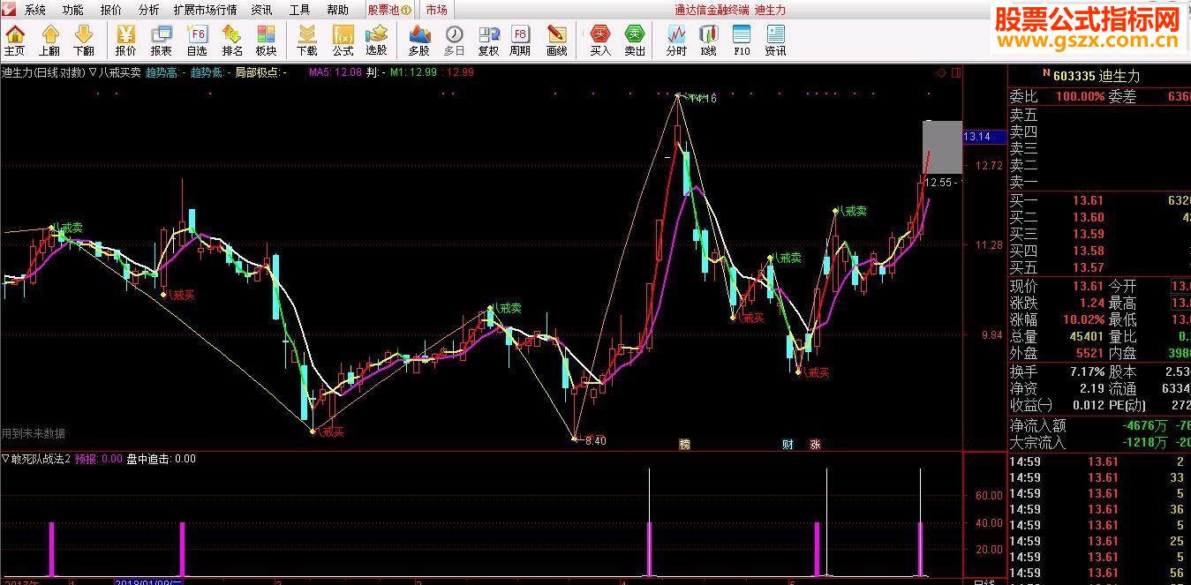Click the red 买入 buy icon
1191x585 pixels.
click(600, 40)
